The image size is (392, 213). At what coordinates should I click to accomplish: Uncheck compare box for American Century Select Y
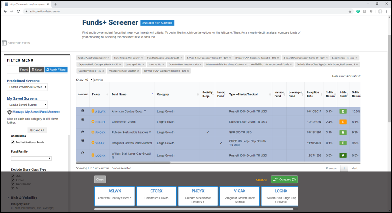(x=83, y=111)
